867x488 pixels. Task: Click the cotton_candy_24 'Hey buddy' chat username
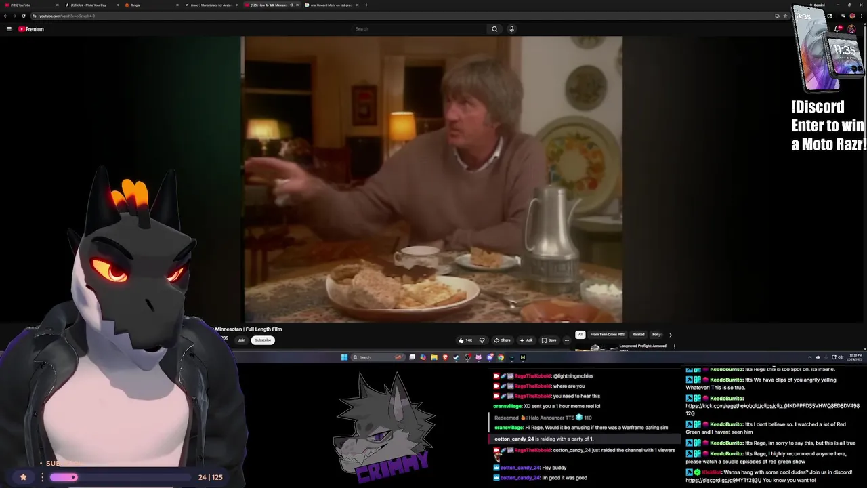click(520, 468)
